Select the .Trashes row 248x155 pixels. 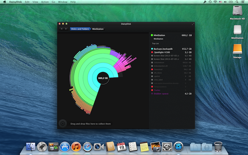tap(171, 90)
